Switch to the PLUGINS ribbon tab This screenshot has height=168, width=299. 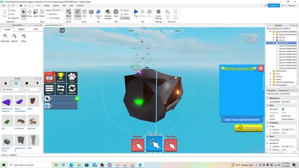(80, 6)
